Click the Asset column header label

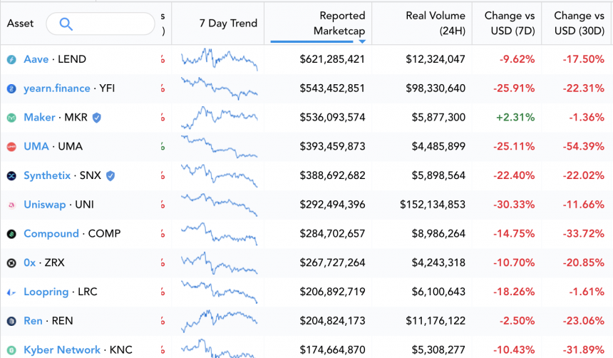21,24
